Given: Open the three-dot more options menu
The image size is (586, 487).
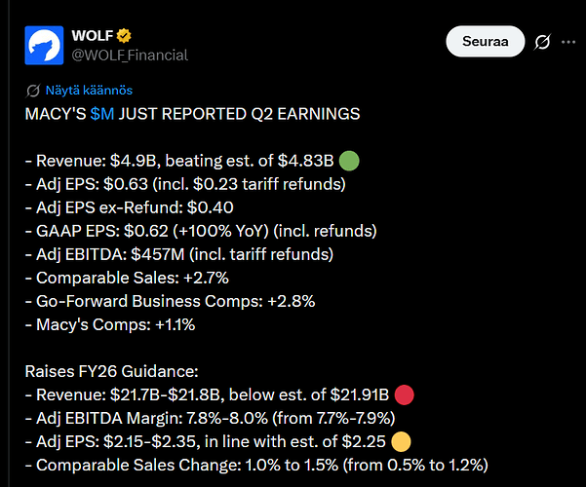Looking at the screenshot, I should click(x=568, y=42).
